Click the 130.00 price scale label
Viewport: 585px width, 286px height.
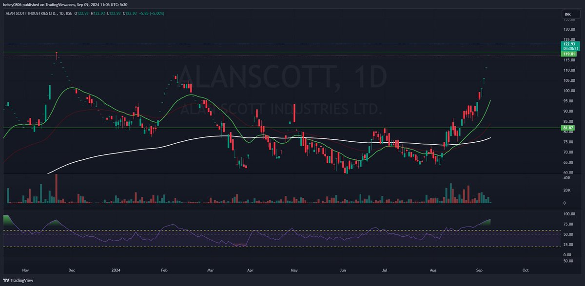tap(568, 29)
